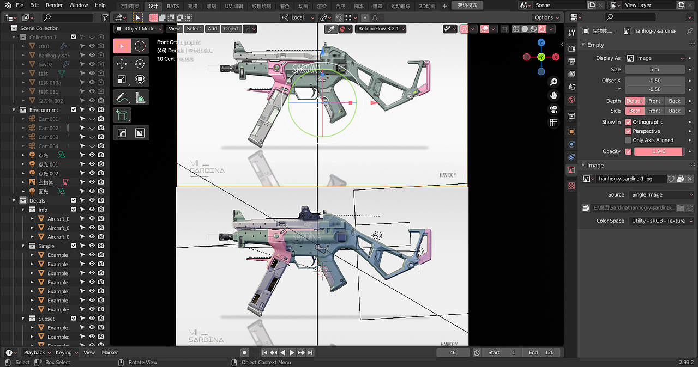This screenshot has height=367, width=698.
Task: Activate the Measure tool
Action: pyautogui.click(x=140, y=97)
